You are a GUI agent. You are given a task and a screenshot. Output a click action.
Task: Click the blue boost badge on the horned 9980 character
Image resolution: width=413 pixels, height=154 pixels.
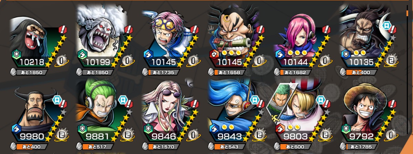[56, 99]
